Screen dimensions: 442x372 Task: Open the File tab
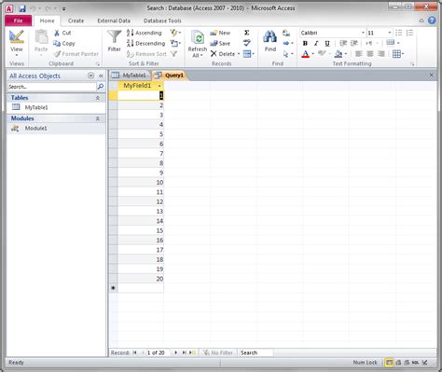point(19,21)
